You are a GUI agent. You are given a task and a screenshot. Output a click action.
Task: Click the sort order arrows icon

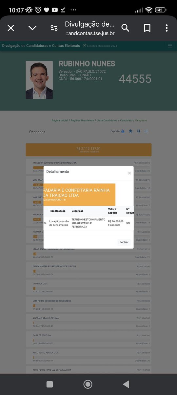tap(138, 131)
